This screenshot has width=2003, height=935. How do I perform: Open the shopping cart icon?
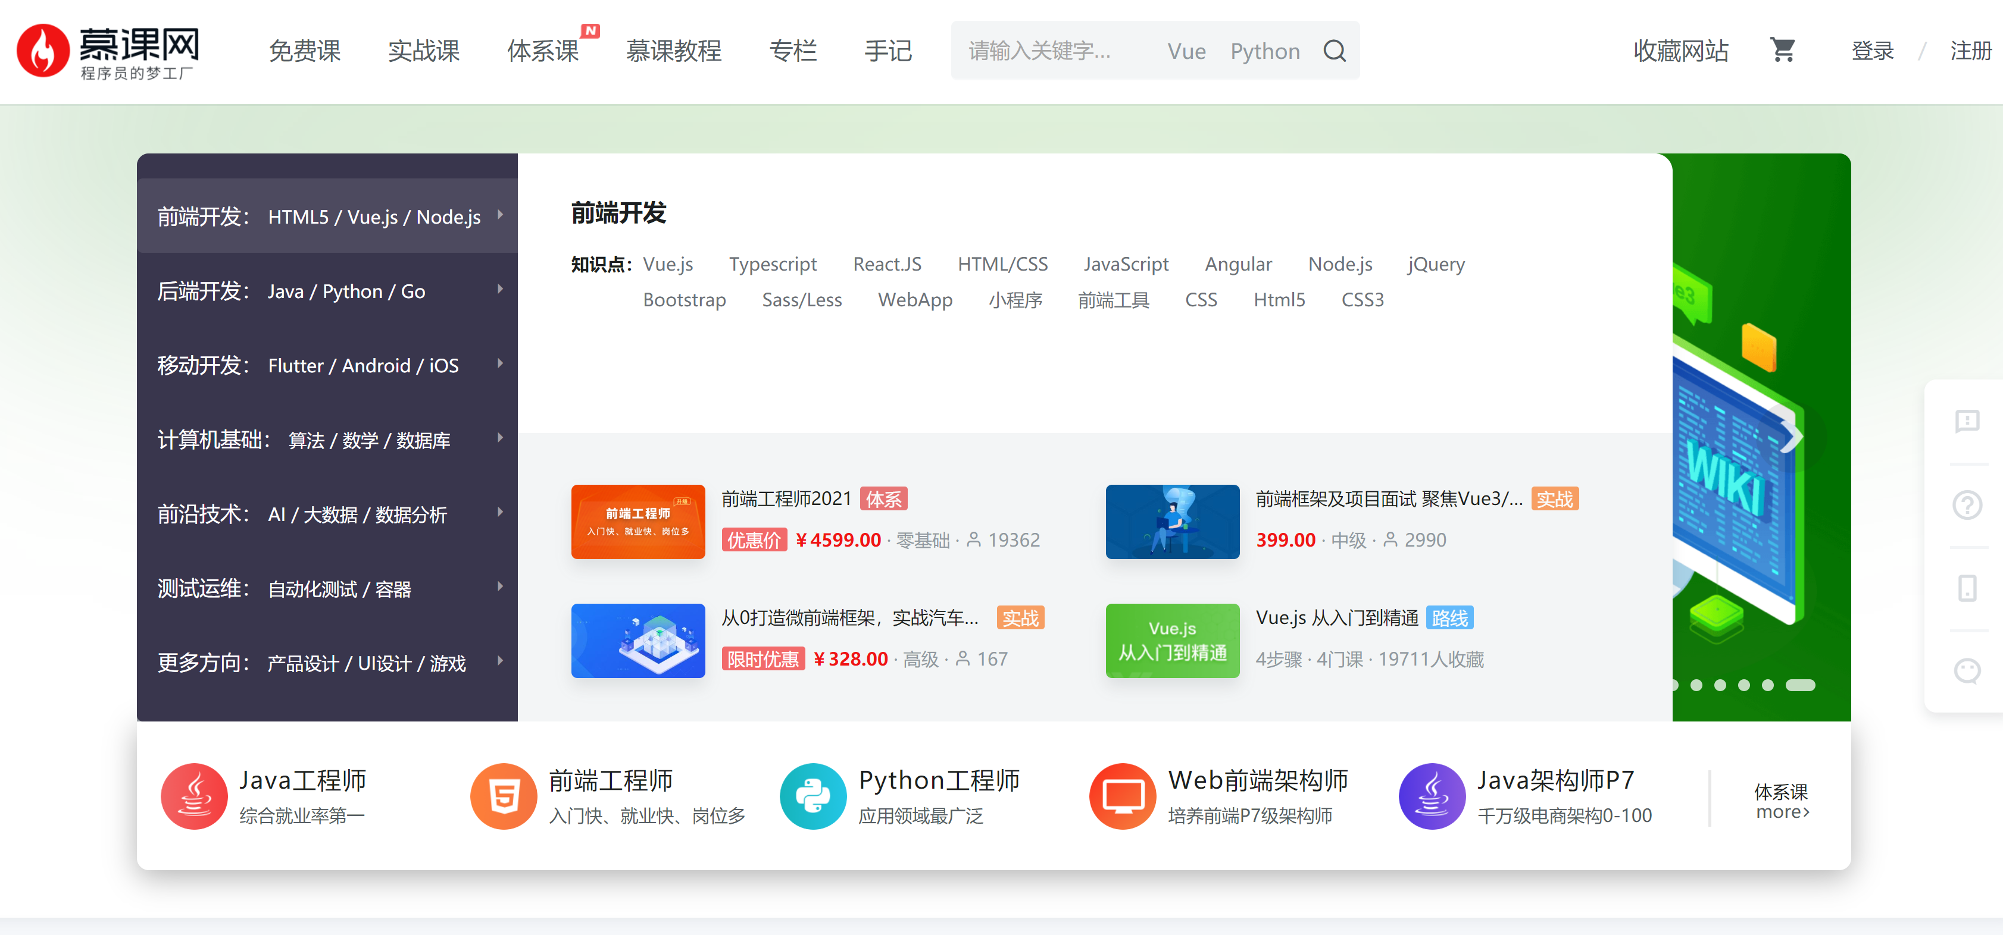(1782, 51)
